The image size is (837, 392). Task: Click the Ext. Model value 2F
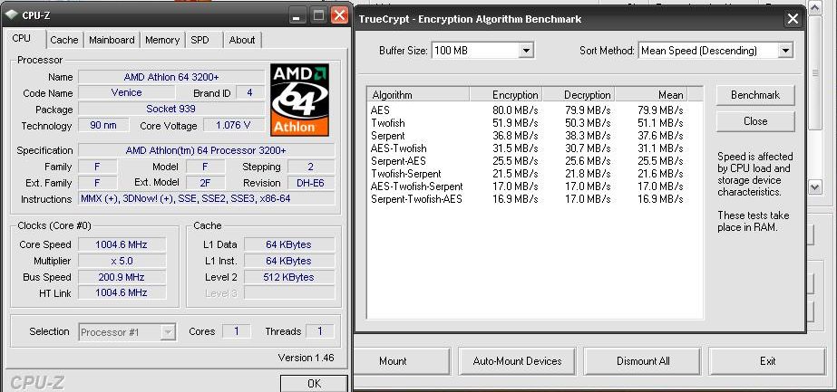pyautogui.click(x=205, y=183)
